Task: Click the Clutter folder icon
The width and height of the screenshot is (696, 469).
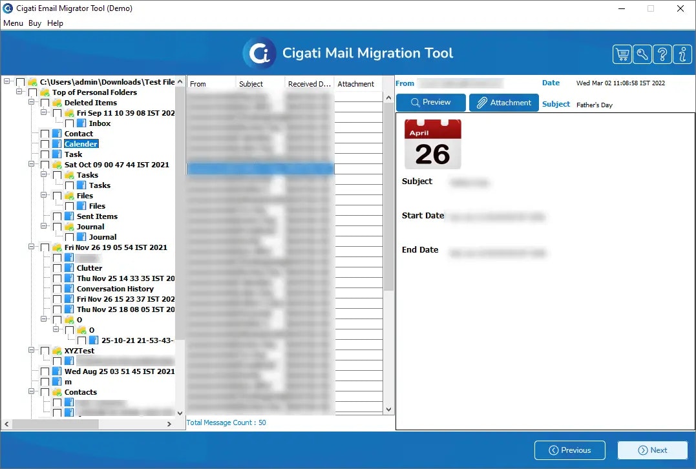Action: pos(69,268)
